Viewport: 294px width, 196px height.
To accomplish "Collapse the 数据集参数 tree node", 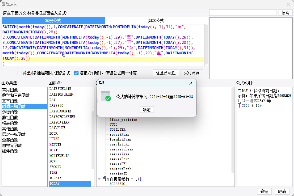I will tap(99, 179).
